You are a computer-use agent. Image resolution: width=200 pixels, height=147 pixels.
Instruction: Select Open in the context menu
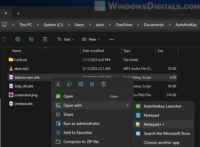92,96
